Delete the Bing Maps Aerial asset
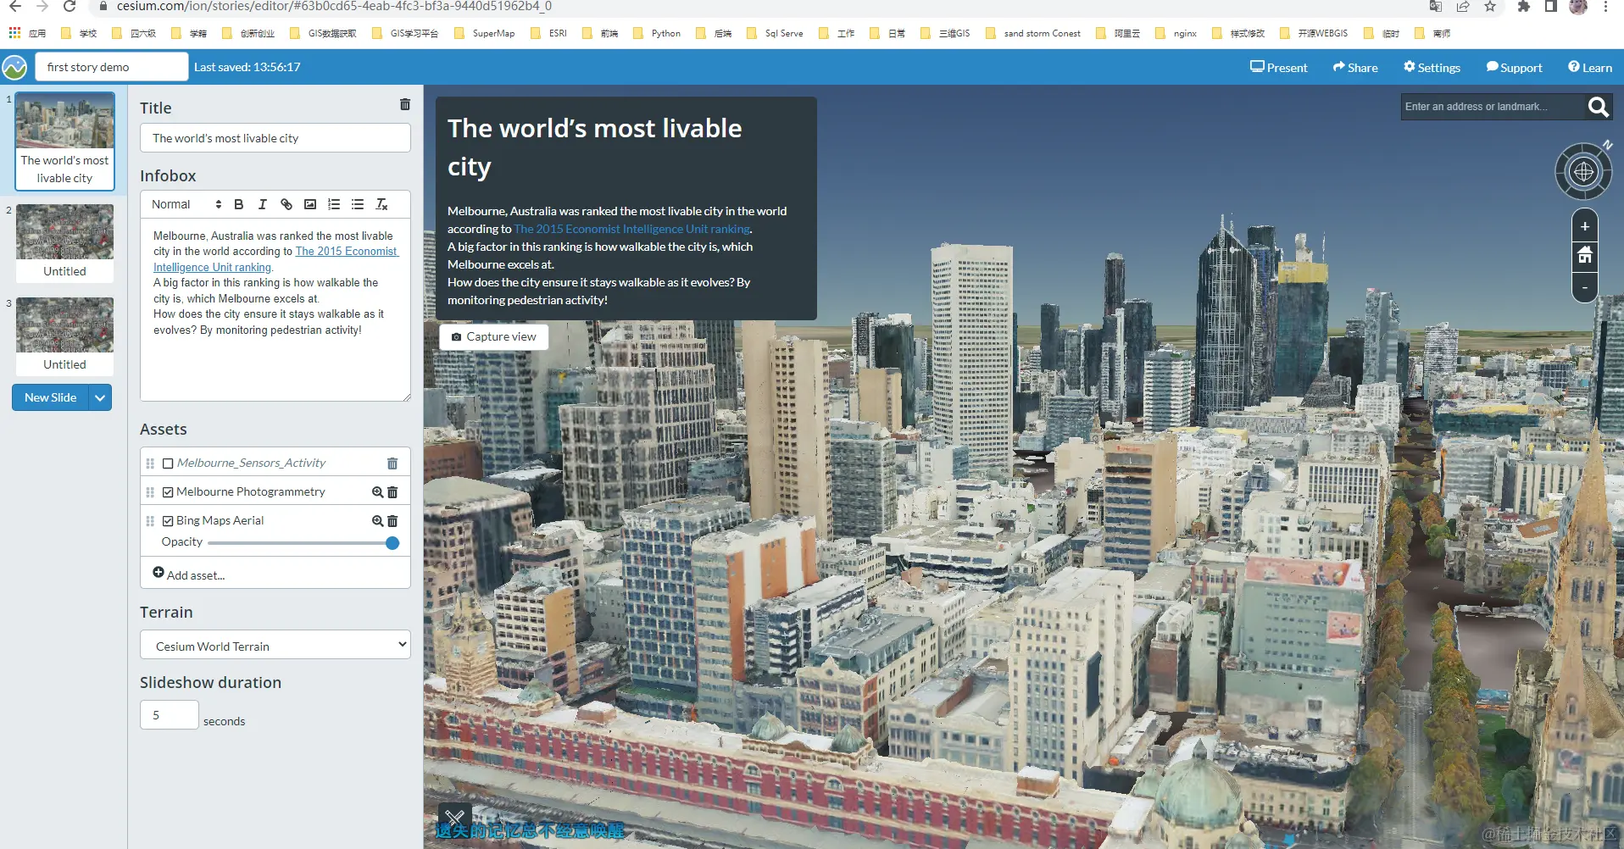This screenshot has width=1624, height=849. pyautogui.click(x=392, y=521)
